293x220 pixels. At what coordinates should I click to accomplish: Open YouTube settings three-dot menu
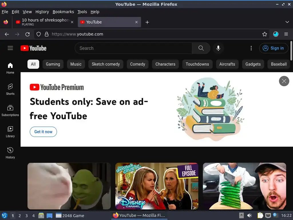(251, 48)
